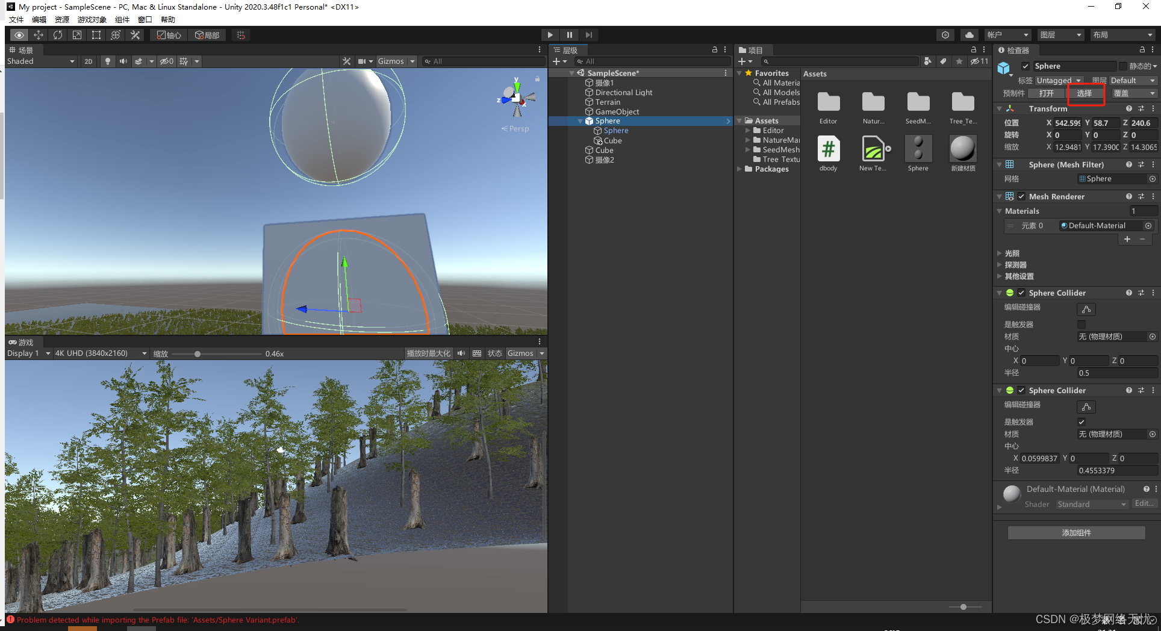This screenshot has height=631, width=1161.
Task: Open Layout dropdown
Action: pos(1124,35)
